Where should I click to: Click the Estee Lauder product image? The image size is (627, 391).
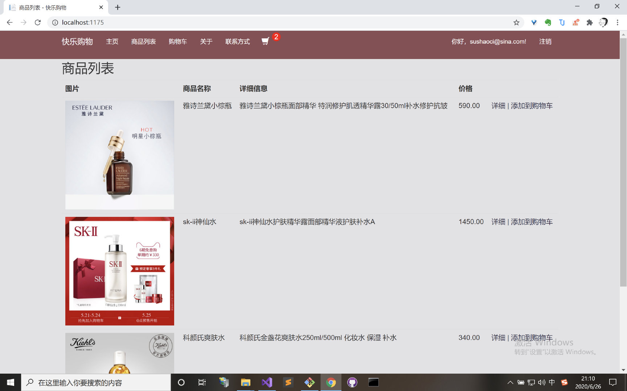click(120, 155)
